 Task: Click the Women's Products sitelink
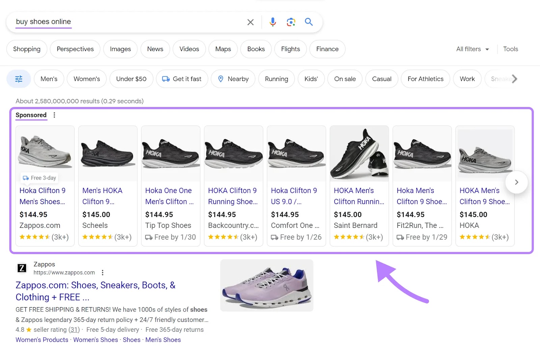pyautogui.click(x=42, y=340)
